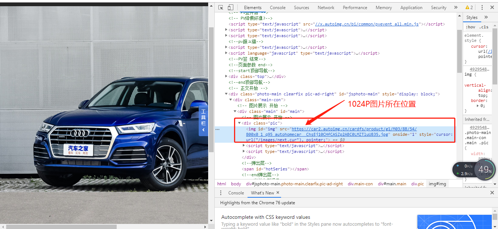The image size is (498, 229).
Task: Click the blue 工具栏 sidebar toggle
Action: (203, 121)
